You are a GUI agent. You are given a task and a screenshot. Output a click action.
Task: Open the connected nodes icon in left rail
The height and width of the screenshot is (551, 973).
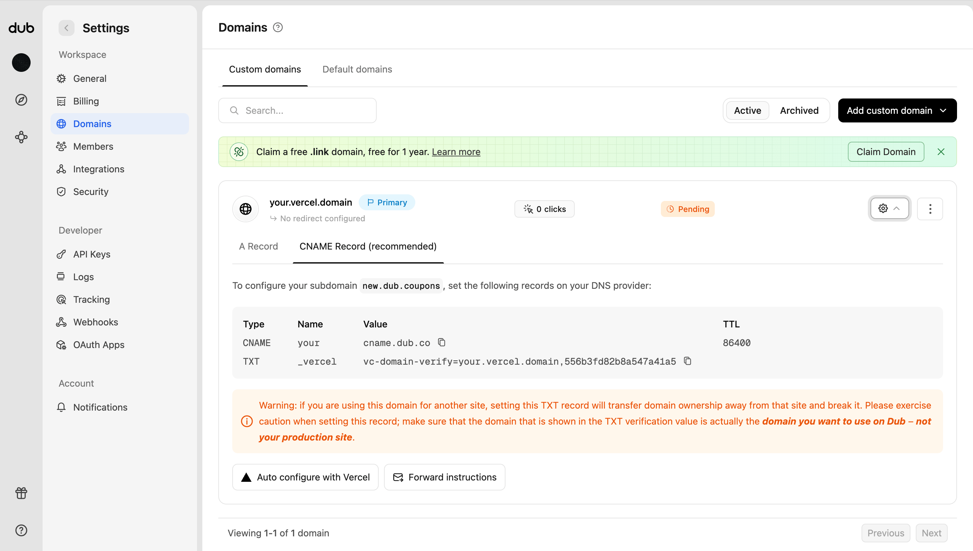(x=21, y=137)
